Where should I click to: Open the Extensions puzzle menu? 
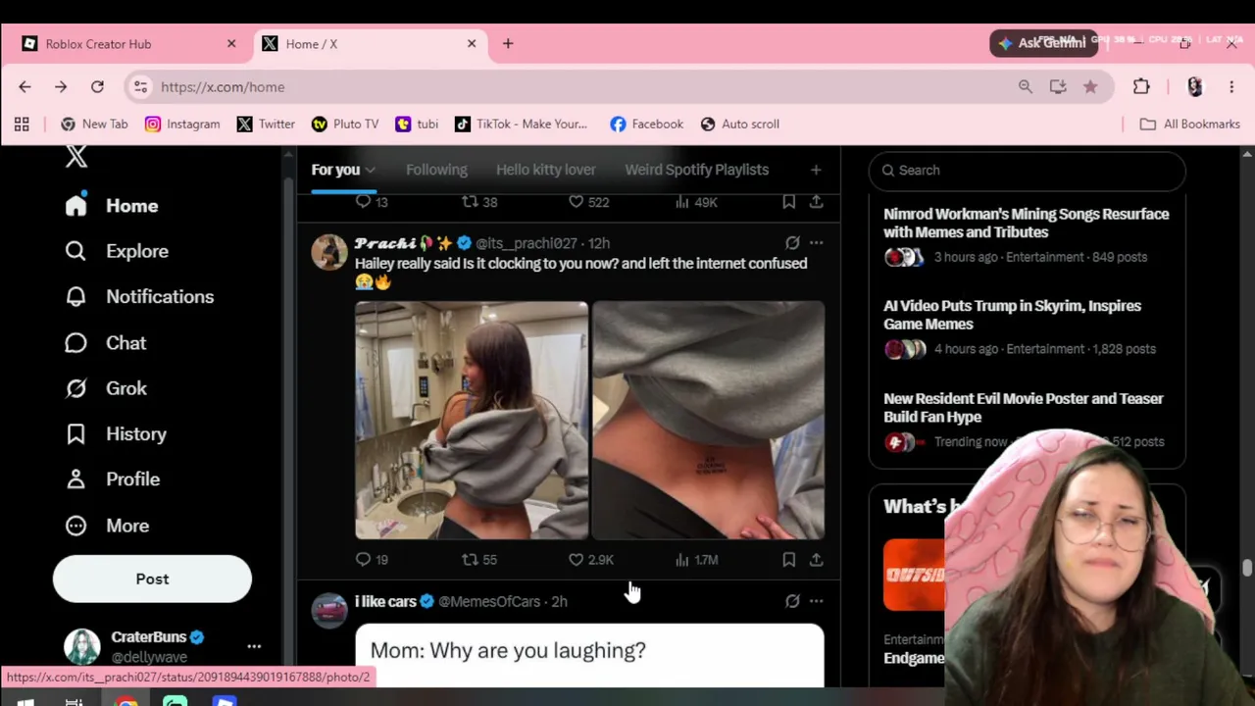click(1141, 87)
